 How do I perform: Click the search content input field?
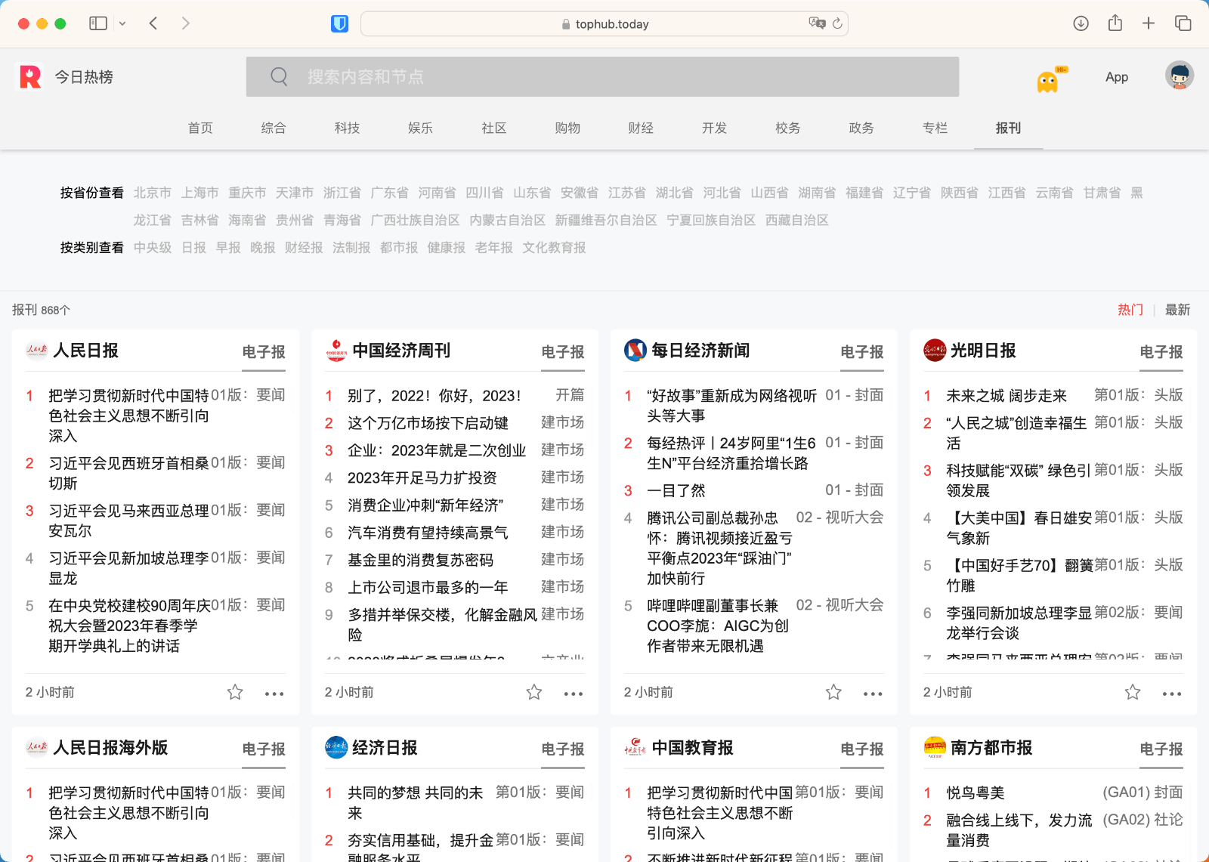click(602, 77)
